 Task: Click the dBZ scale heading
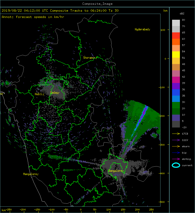182,14
